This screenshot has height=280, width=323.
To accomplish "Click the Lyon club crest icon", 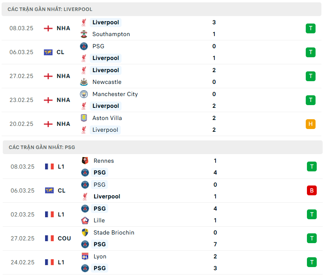I will tap(85, 256).
